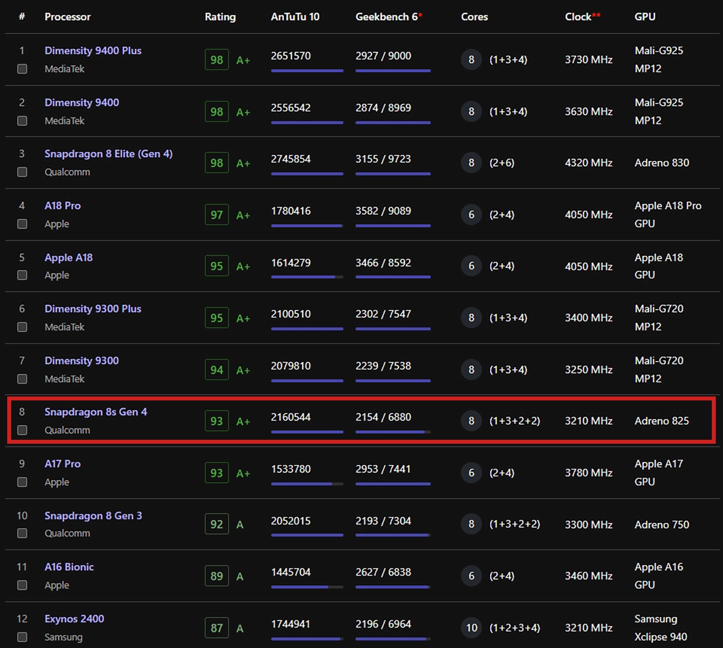Open the Dimensity 9300 Plus link
Image resolution: width=723 pixels, height=648 pixels.
pyautogui.click(x=93, y=309)
